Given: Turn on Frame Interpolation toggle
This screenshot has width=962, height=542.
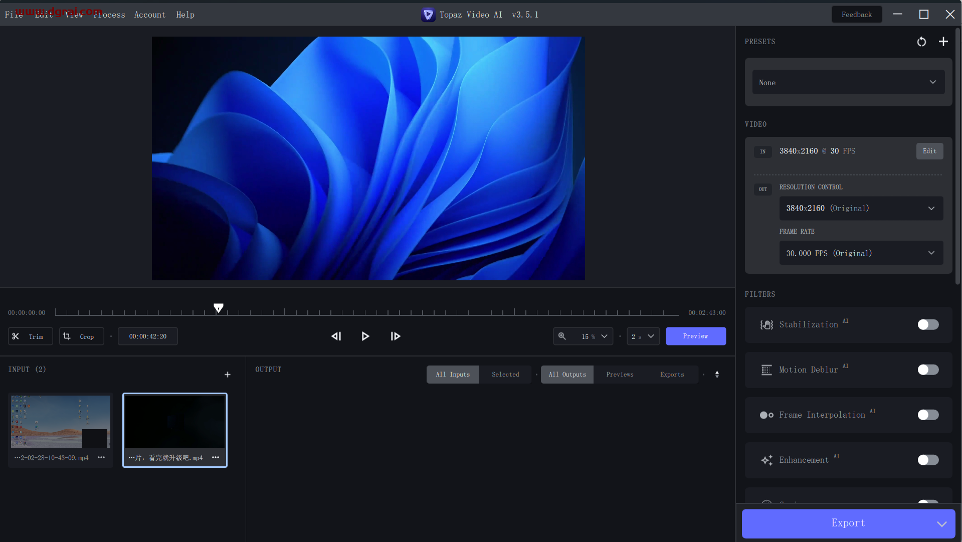Looking at the screenshot, I should tap(928, 415).
